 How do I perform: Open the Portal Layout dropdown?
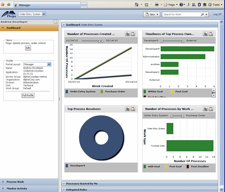click(x=37, y=64)
